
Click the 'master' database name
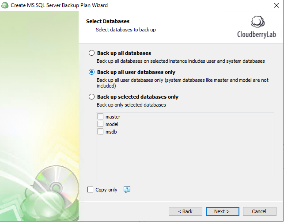coord(113,117)
